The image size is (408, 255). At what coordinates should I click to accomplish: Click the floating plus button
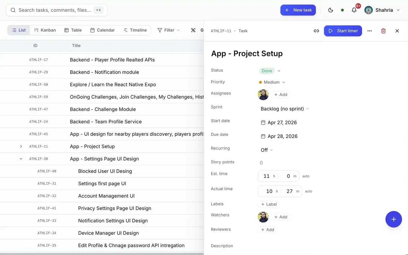(x=394, y=219)
